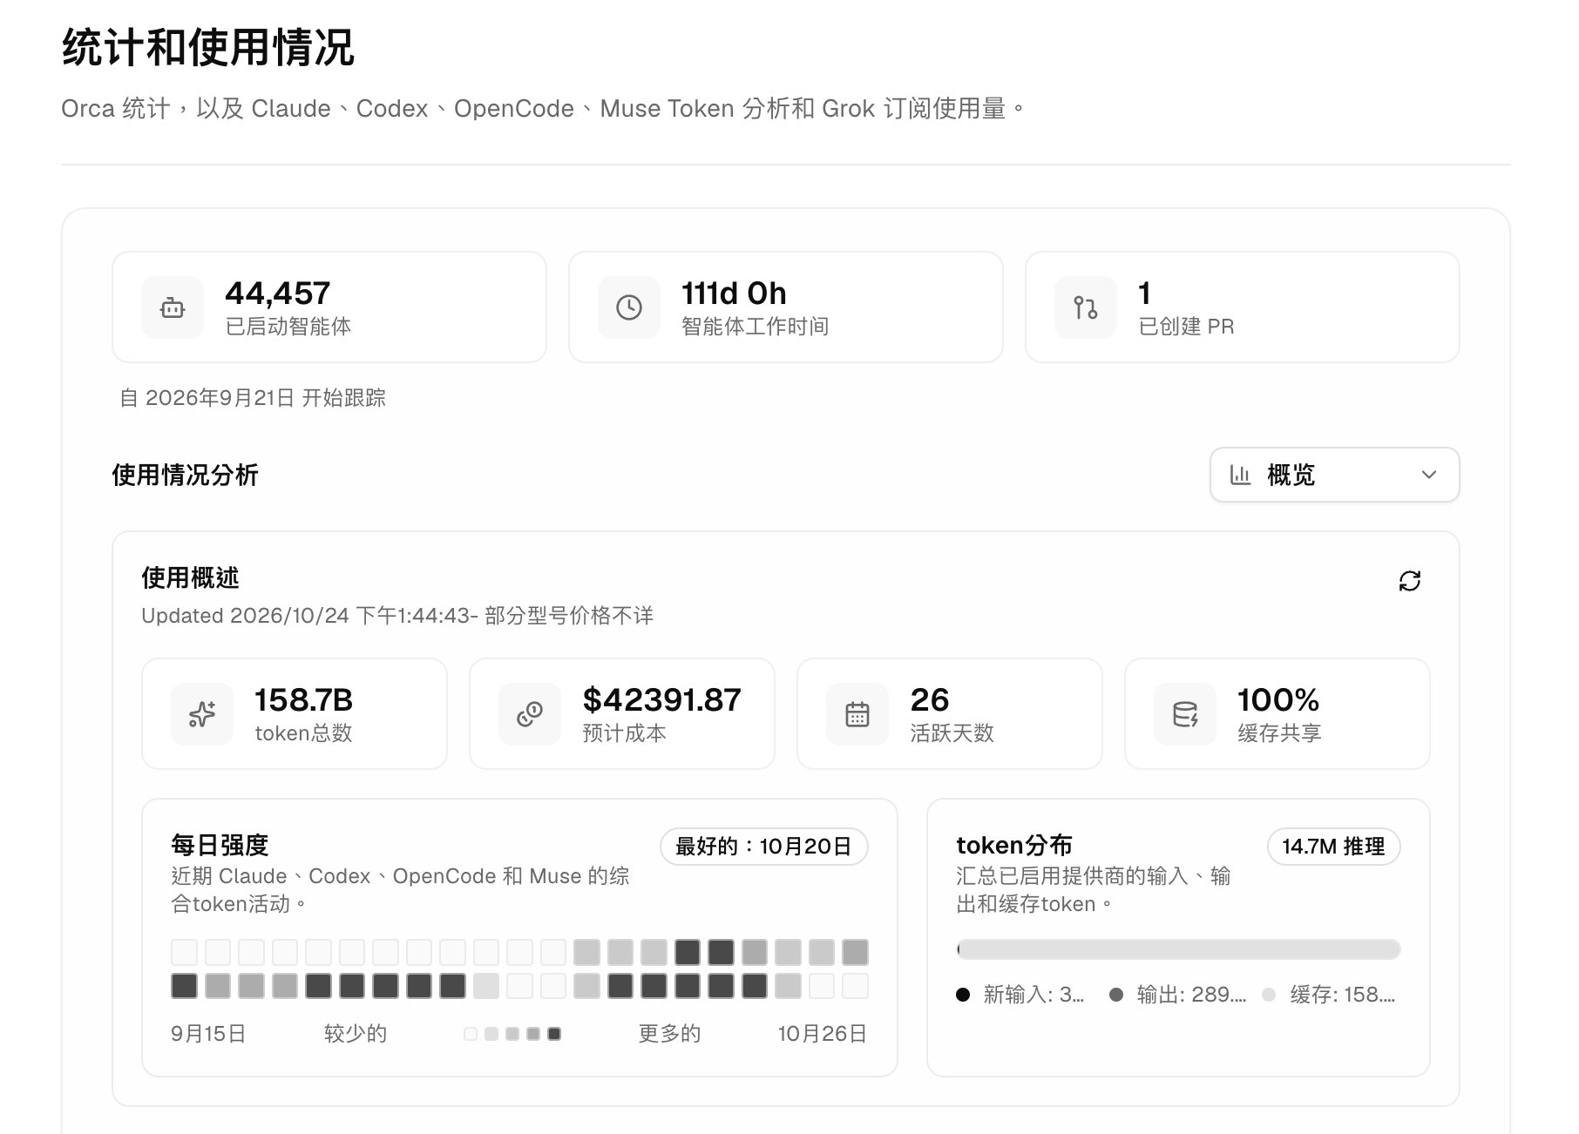The image size is (1579, 1134).
Task: Click the 每日强度 heading
Action: (x=220, y=845)
